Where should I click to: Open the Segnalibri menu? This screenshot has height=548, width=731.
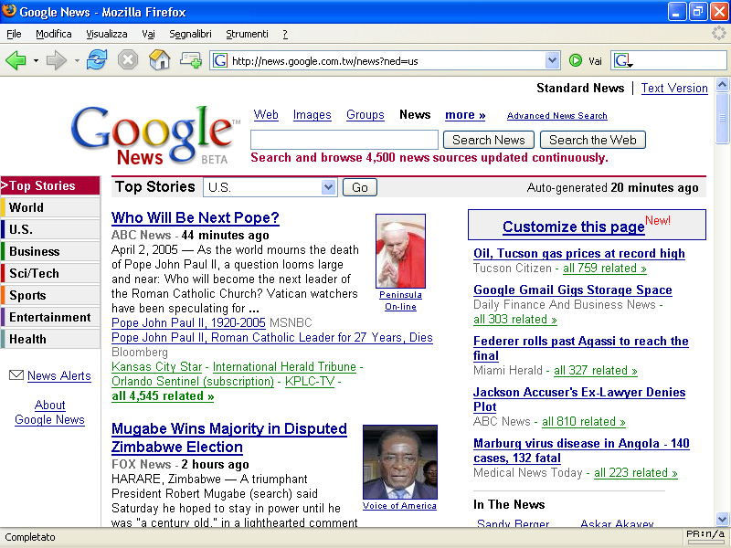coord(190,34)
